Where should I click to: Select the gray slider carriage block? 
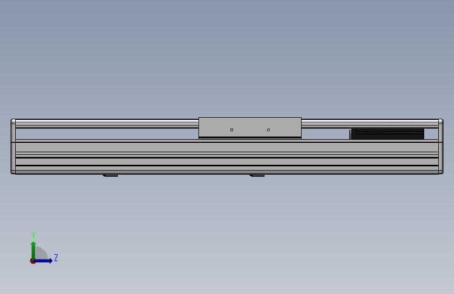pyautogui.click(x=250, y=128)
